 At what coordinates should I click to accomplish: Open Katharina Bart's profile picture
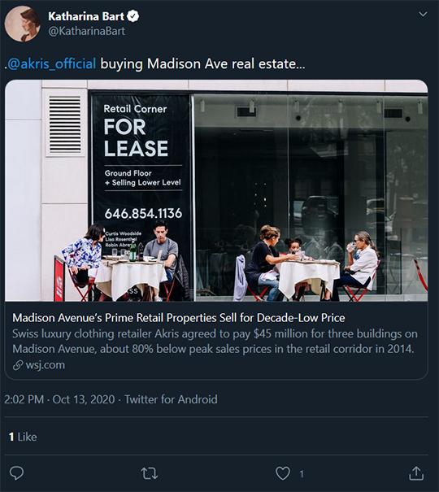pos(22,24)
